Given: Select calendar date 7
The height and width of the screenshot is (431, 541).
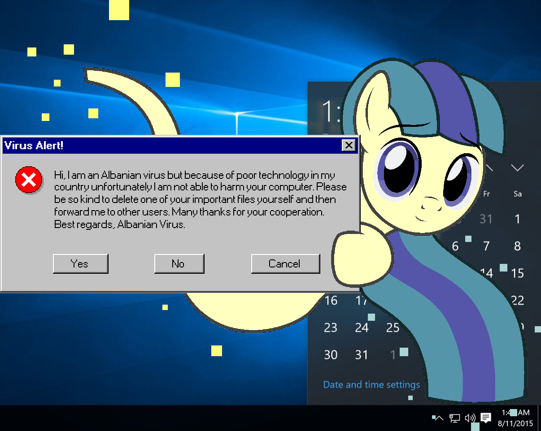Looking at the screenshot, I should tap(486, 246).
